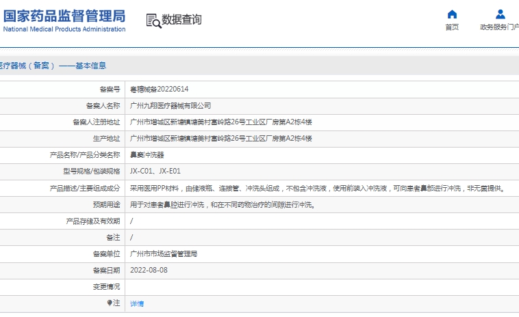Click National Medical Products Administration subtitle

(x=64, y=29)
